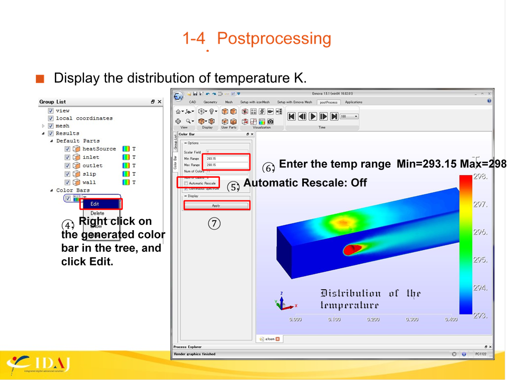Click the color bar icon in Visualization
This screenshot has height=380, width=509.
point(262,121)
